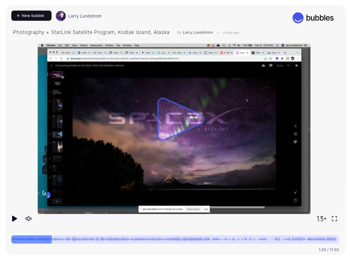Click Stop sharing in the screen-share banner
350x258 pixels.
pos(193,209)
